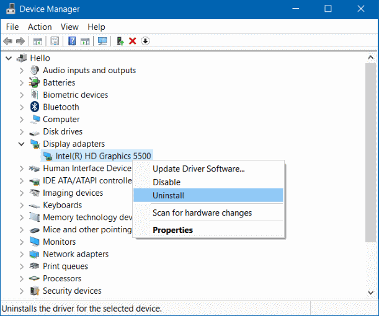The width and height of the screenshot is (379, 316).
Task: Collapse the Hello root computer node
Action: [x=9, y=58]
